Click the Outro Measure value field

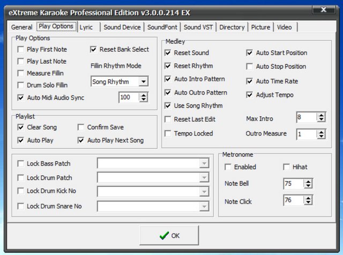click(x=307, y=134)
